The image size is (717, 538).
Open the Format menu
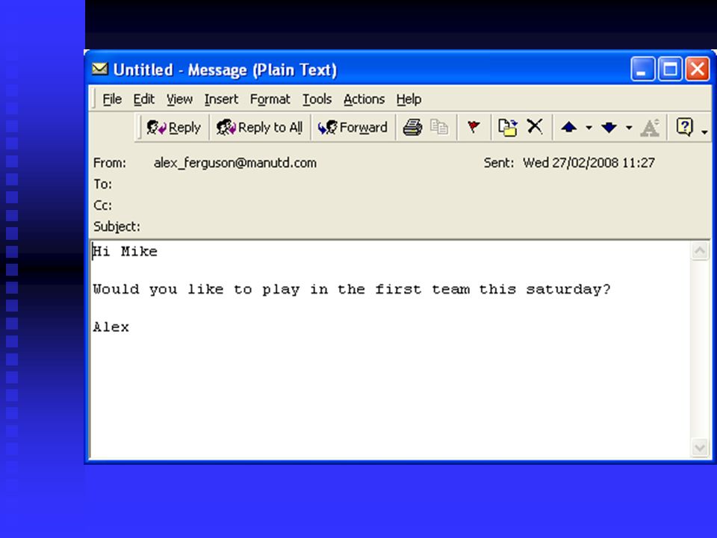(x=270, y=99)
